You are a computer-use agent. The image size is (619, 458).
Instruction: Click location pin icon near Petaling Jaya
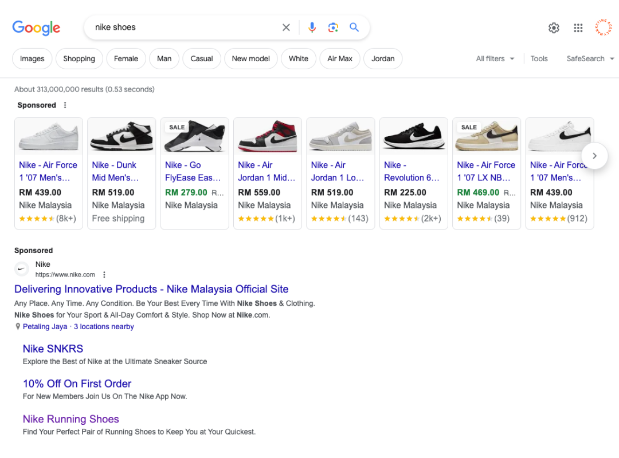click(x=18, y=327)
